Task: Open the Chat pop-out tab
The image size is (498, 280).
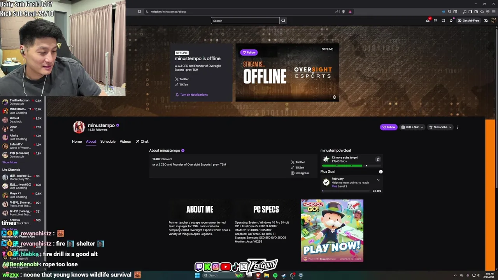Action: (142, 142)
